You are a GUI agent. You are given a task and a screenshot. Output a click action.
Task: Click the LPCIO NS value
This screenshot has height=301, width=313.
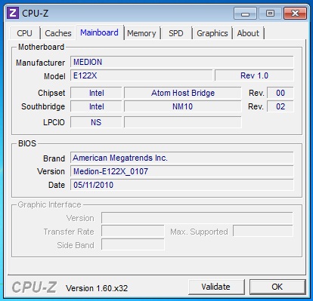tap(96, 122)
